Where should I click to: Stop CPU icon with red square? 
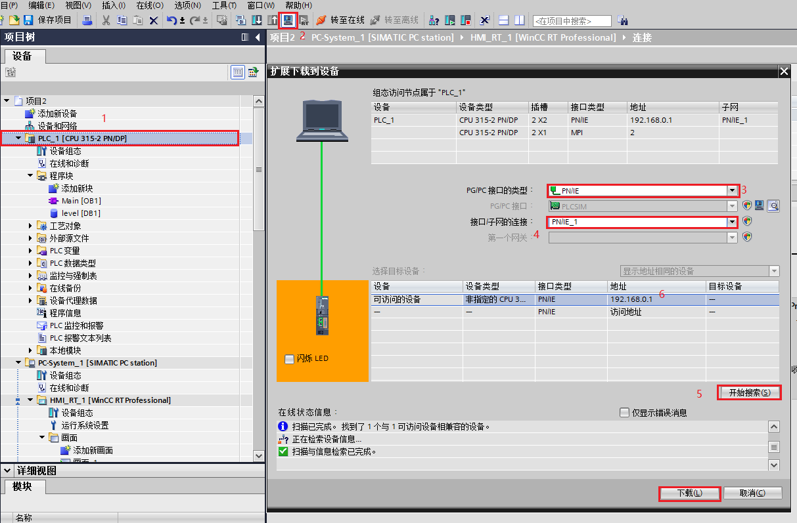tap(465, 20)
